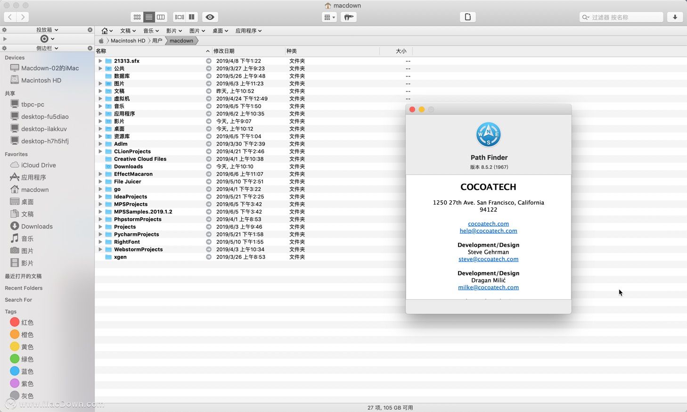
Task: Click the Path Finder compass app icon
Action: pos(489,134)
